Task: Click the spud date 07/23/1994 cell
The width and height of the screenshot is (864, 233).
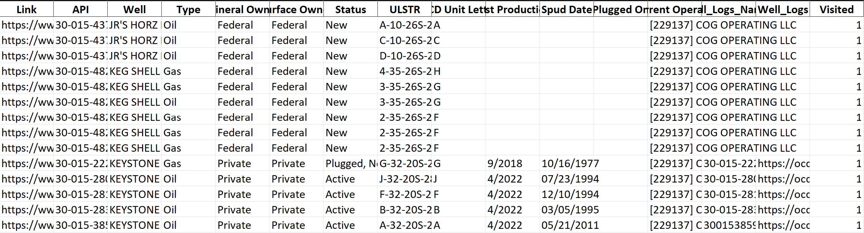Action: pos(567,179)
